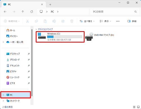Go forward with the right arrow

14,12
